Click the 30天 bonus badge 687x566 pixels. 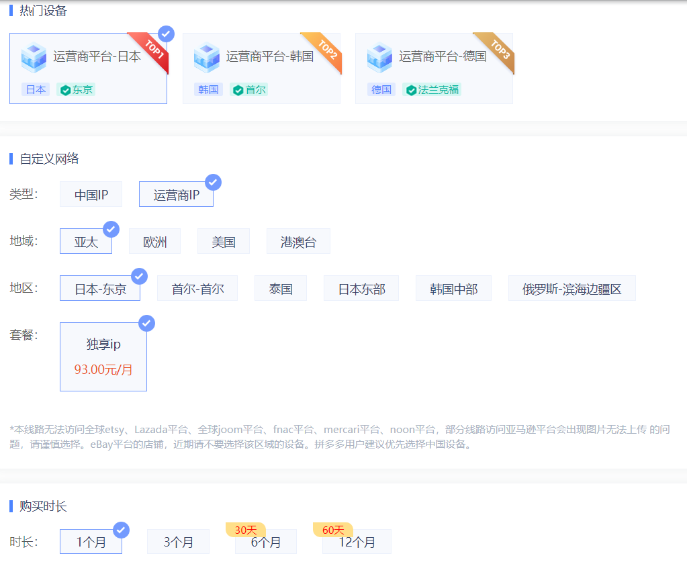(x=246, y=530)
